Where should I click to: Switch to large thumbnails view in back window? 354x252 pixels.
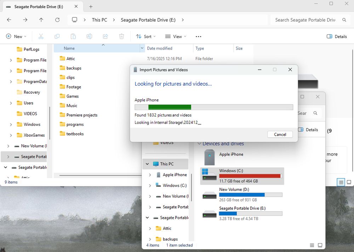[x=320, y=245]
